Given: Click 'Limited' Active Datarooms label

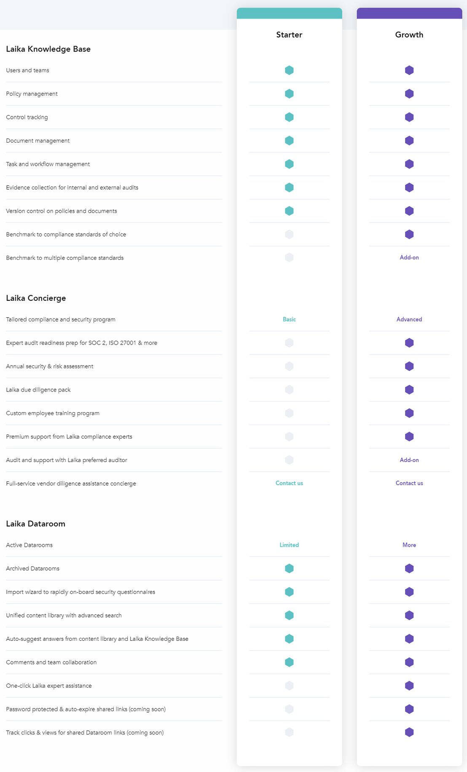Looking at the screenshot, I should [289, 545].
